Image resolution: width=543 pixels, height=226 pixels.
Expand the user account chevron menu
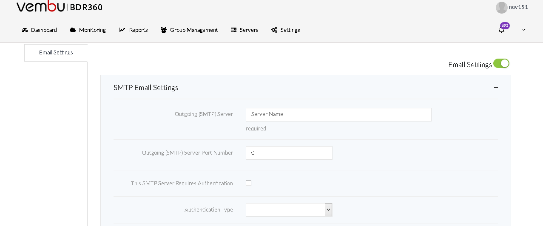pos(524,30)
